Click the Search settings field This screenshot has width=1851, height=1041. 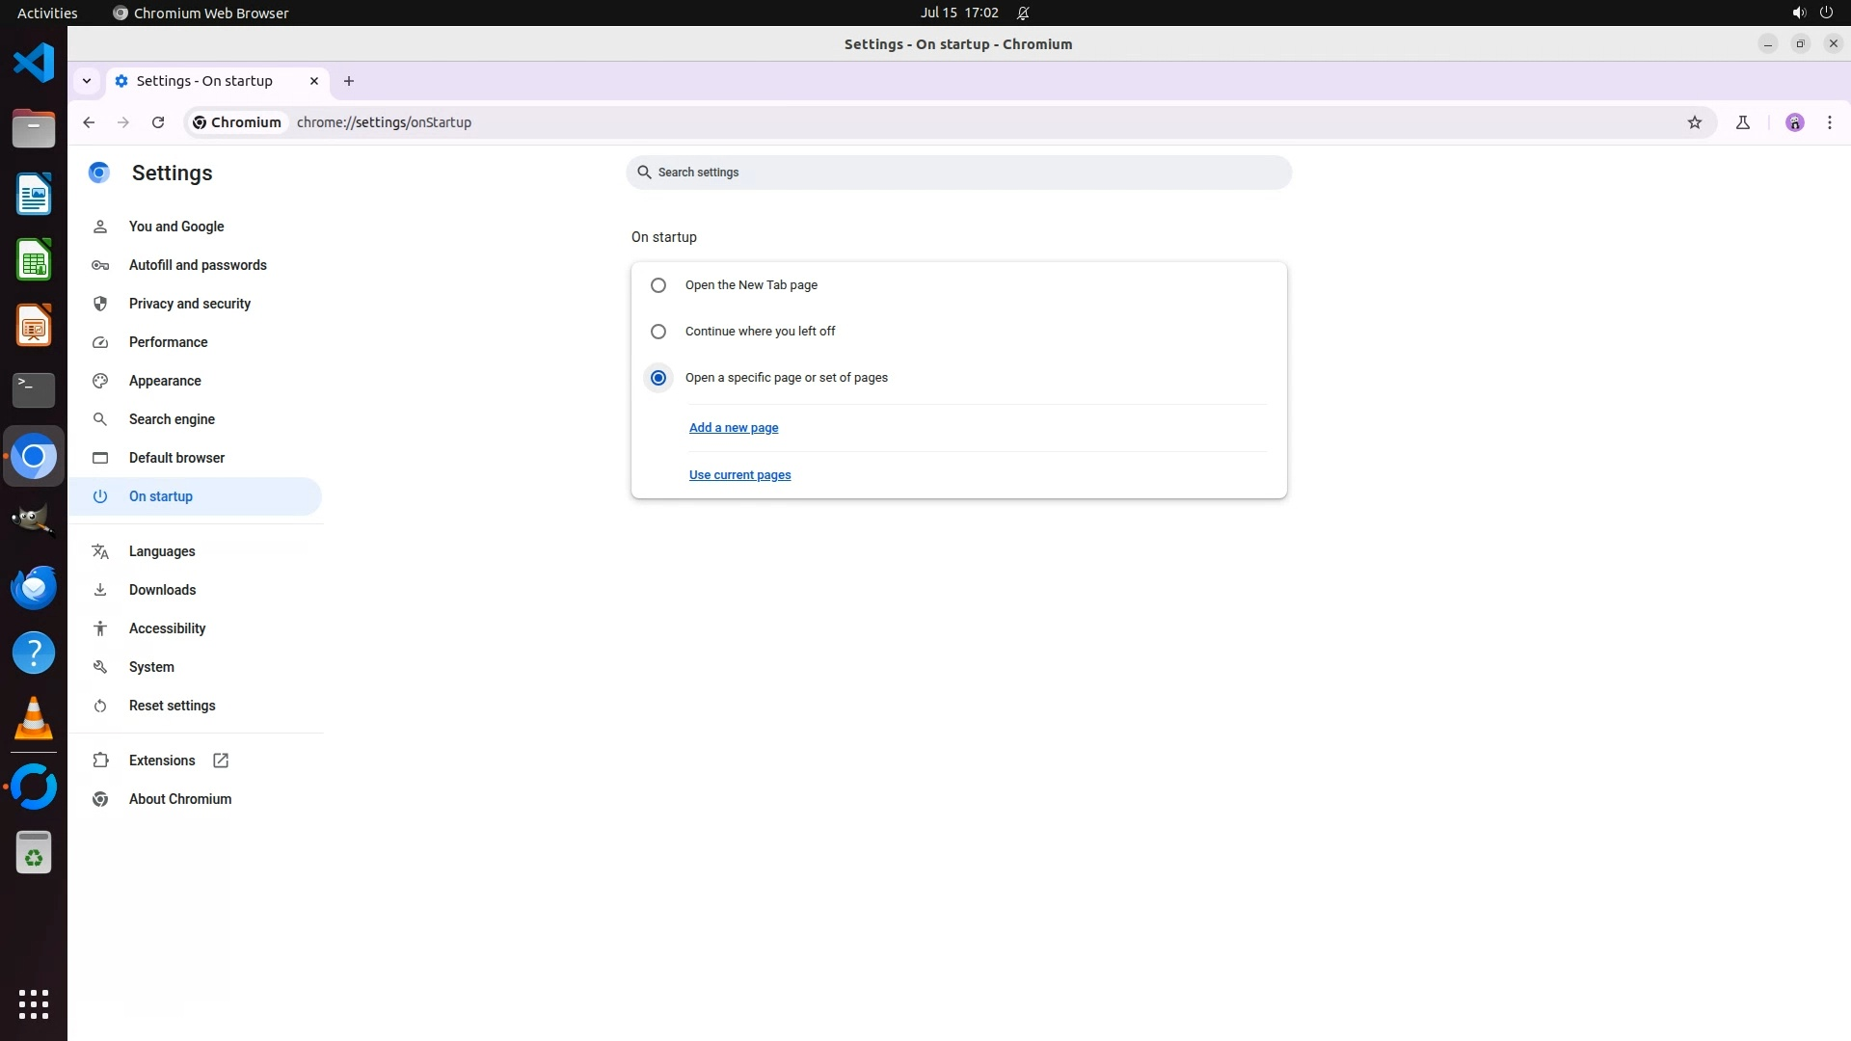point(958,173)
